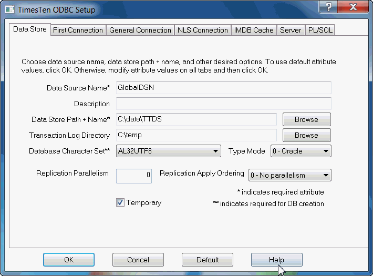Go to the IMDB Cache tab
This screenshot has height=276, width=373.
(254, 30)
